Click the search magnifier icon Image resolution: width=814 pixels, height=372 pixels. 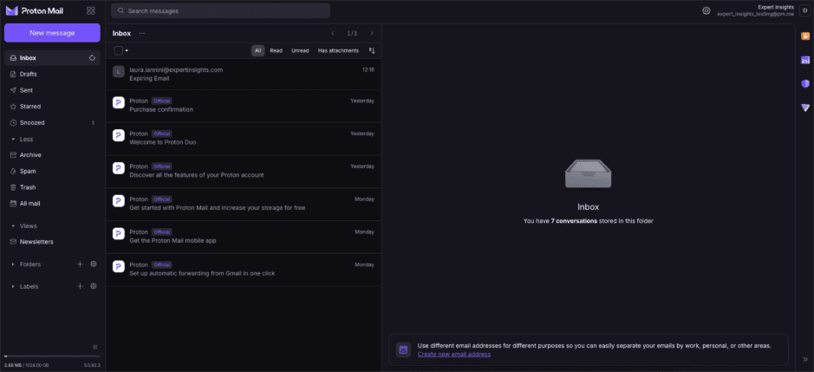point(120,11)
